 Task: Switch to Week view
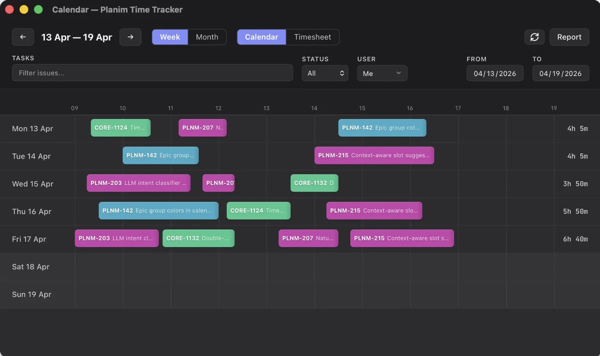[x=170, y=37]
